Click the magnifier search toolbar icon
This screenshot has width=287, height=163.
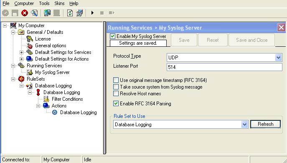point(34,13)
